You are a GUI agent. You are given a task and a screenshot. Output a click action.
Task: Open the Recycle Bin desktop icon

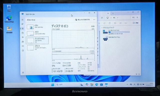[x=9, y=8]
